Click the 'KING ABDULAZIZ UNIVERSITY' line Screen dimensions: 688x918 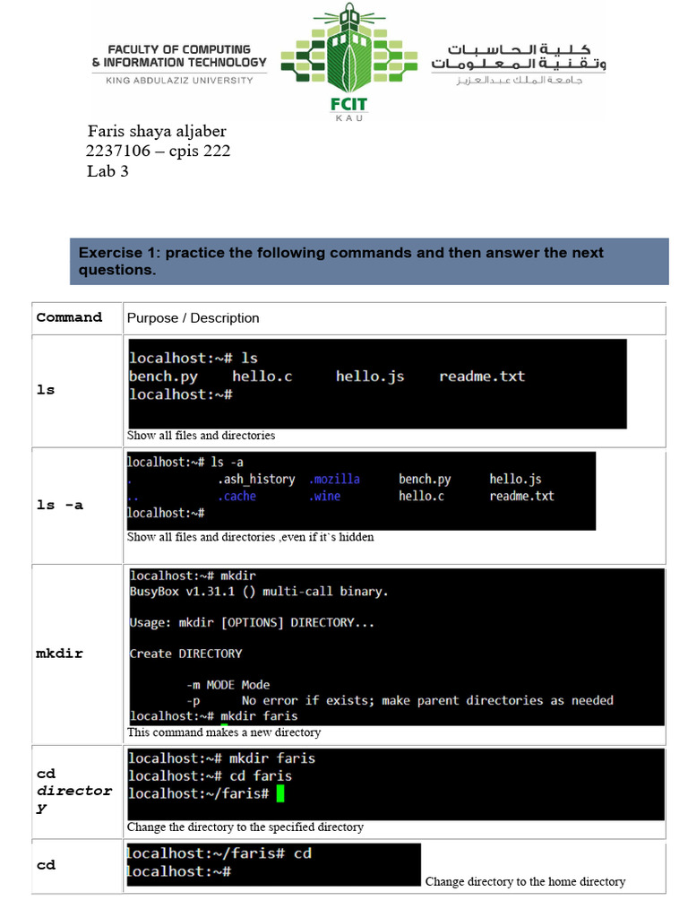pyautogui.click(x=179, y=81)
